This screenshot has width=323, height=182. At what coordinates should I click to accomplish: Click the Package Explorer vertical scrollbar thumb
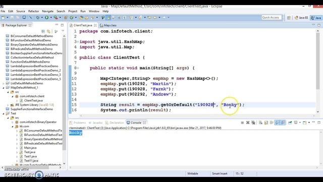(64, 94)
